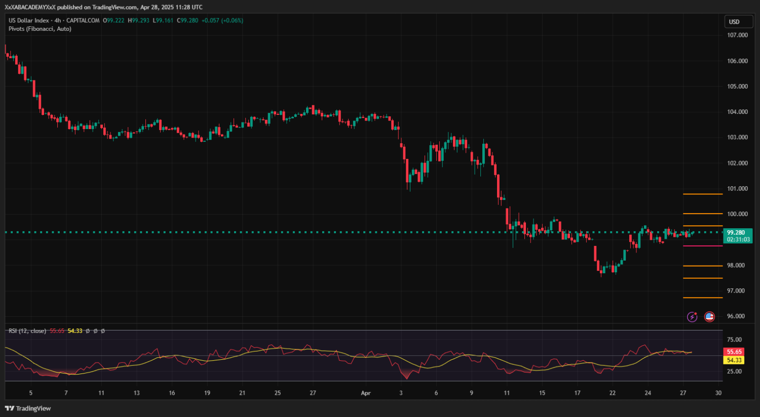760x417 pixels.
Task: Click the topmost orange pivot resistance line
Action: tap(703, 194)
